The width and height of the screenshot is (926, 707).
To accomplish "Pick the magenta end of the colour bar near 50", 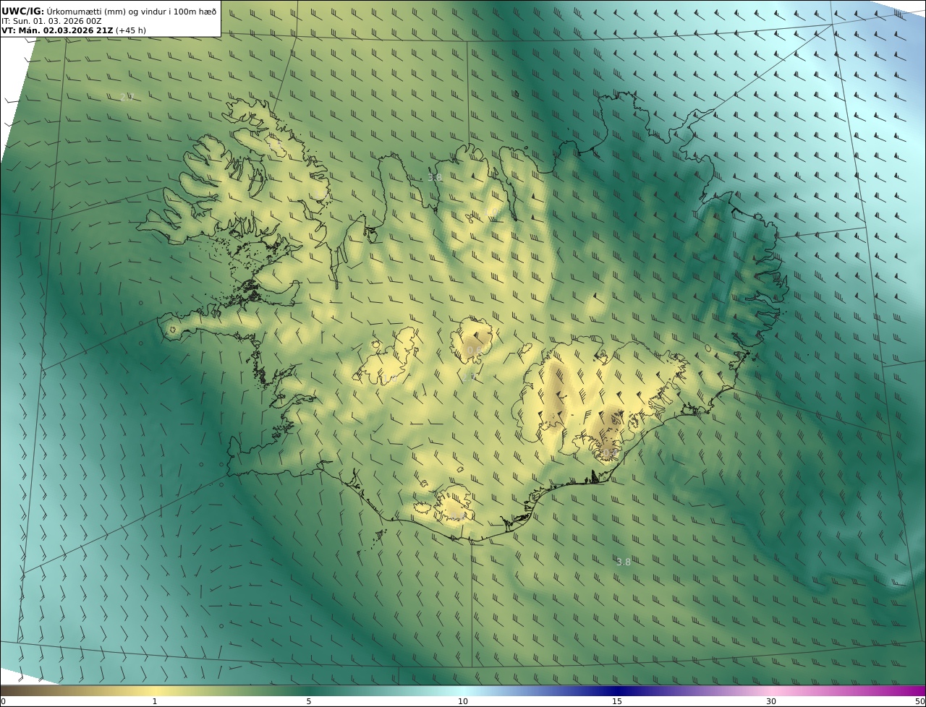I will pyautogui.click(x=913, y=690).
